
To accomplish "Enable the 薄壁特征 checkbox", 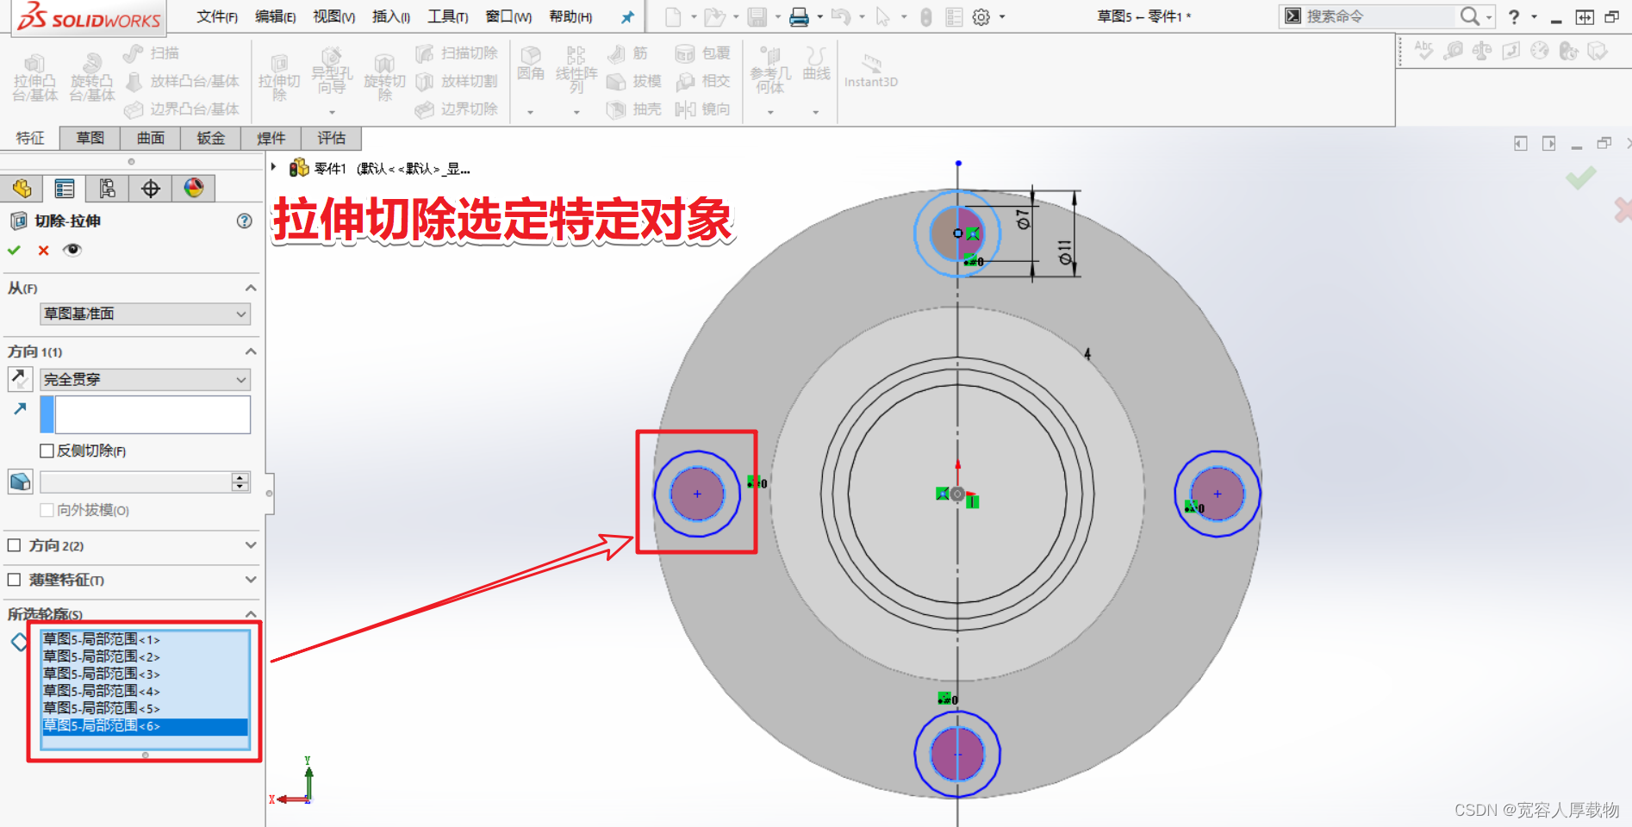I will tap(14, 580).
